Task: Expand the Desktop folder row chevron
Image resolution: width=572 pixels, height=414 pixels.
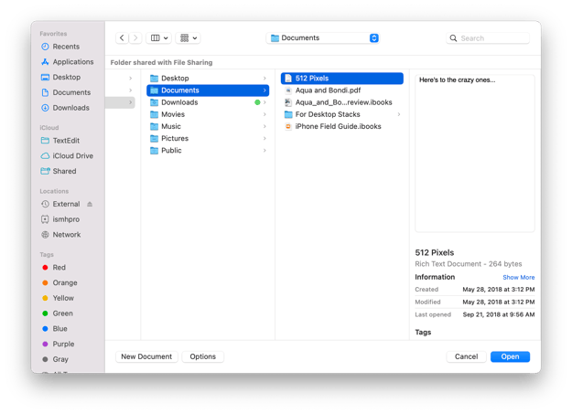Action: (x=264, y=79)
